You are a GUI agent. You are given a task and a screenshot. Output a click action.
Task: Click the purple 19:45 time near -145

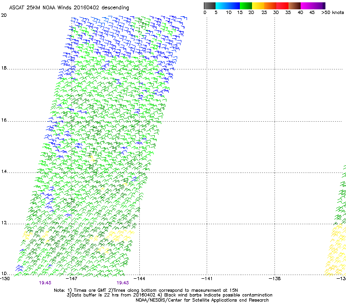[123, 283]
